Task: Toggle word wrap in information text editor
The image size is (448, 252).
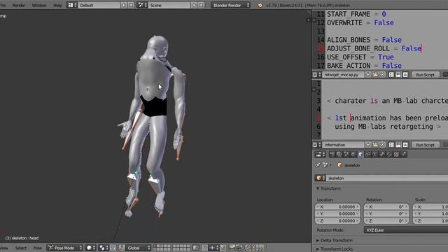Action: pos(398,145)
